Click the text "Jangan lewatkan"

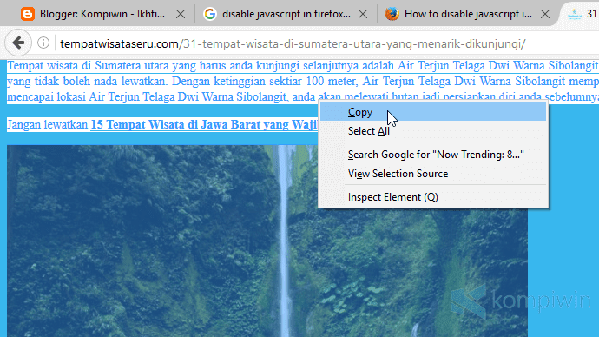tap(48, 124)
